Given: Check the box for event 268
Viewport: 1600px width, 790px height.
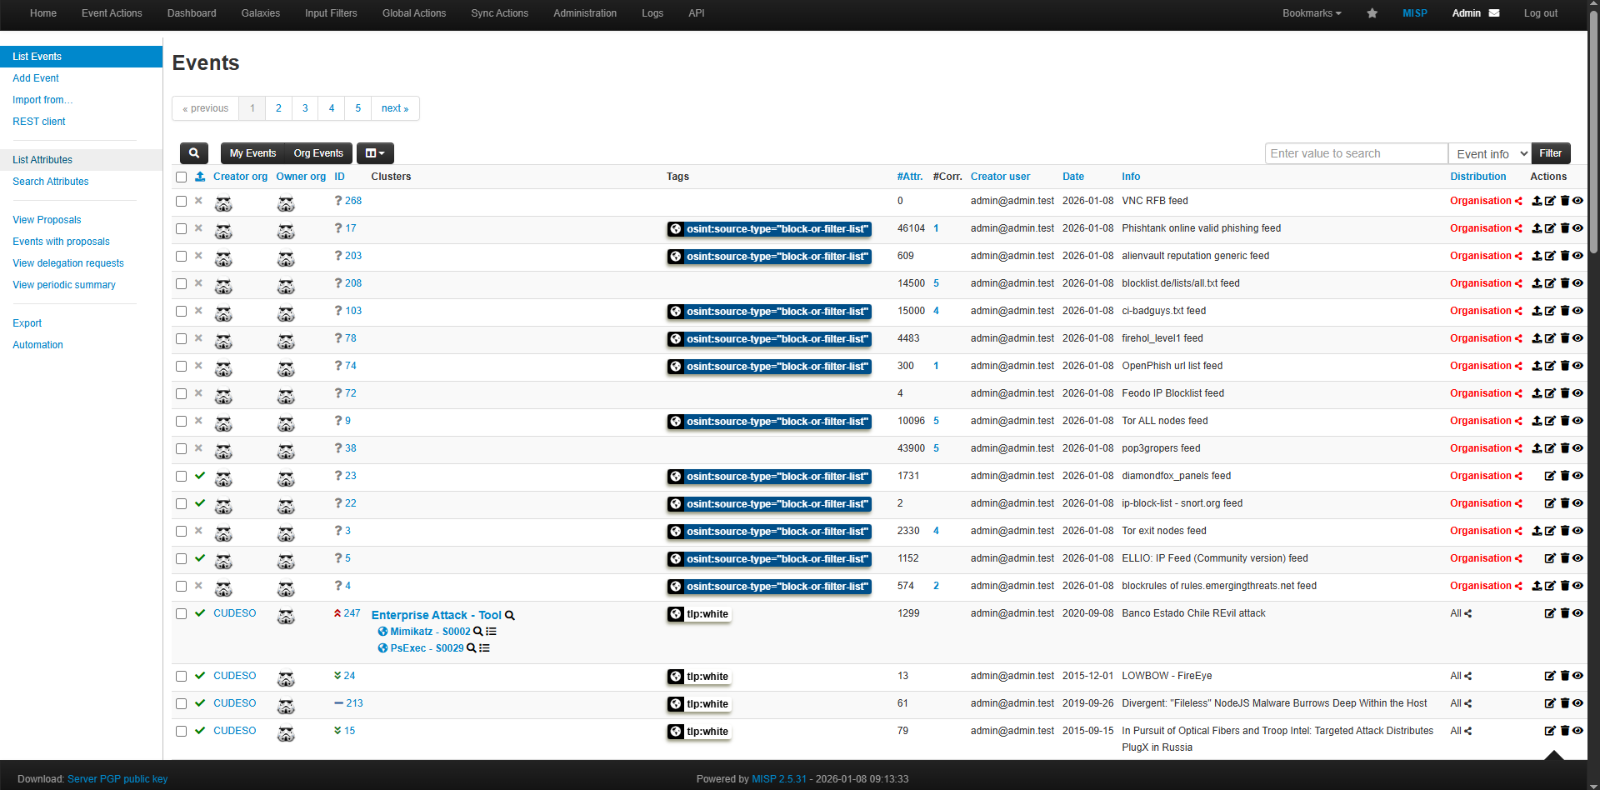Looking at the screenshot, I should point(181,201).
